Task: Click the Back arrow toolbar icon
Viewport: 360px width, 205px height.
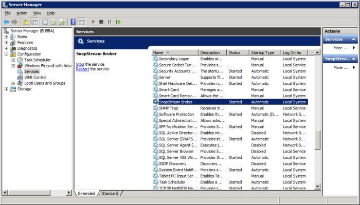Action: click(x=6, y=22)
